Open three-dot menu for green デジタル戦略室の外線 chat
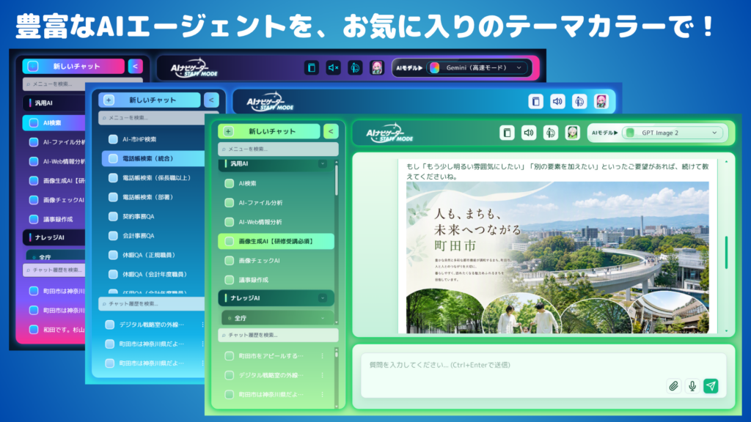The width and height of the screenshot is (751, 422). coord(323,375)
